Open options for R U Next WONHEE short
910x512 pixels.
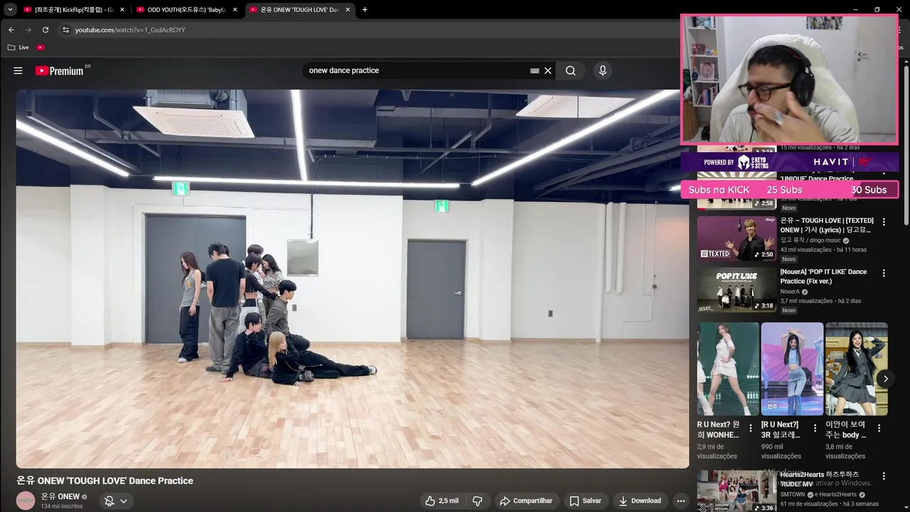(x=750, y=428)
